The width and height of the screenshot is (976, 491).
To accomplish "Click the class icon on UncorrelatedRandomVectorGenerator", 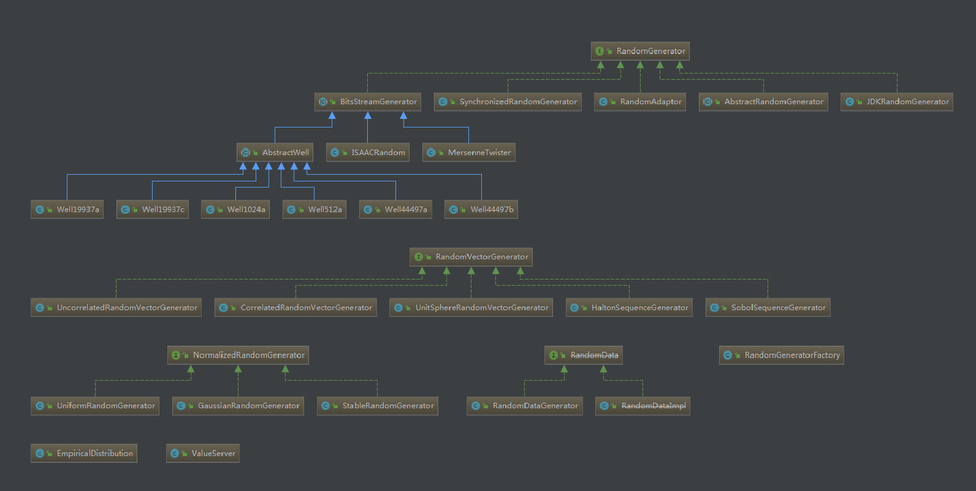I will [x=40, y=308].
